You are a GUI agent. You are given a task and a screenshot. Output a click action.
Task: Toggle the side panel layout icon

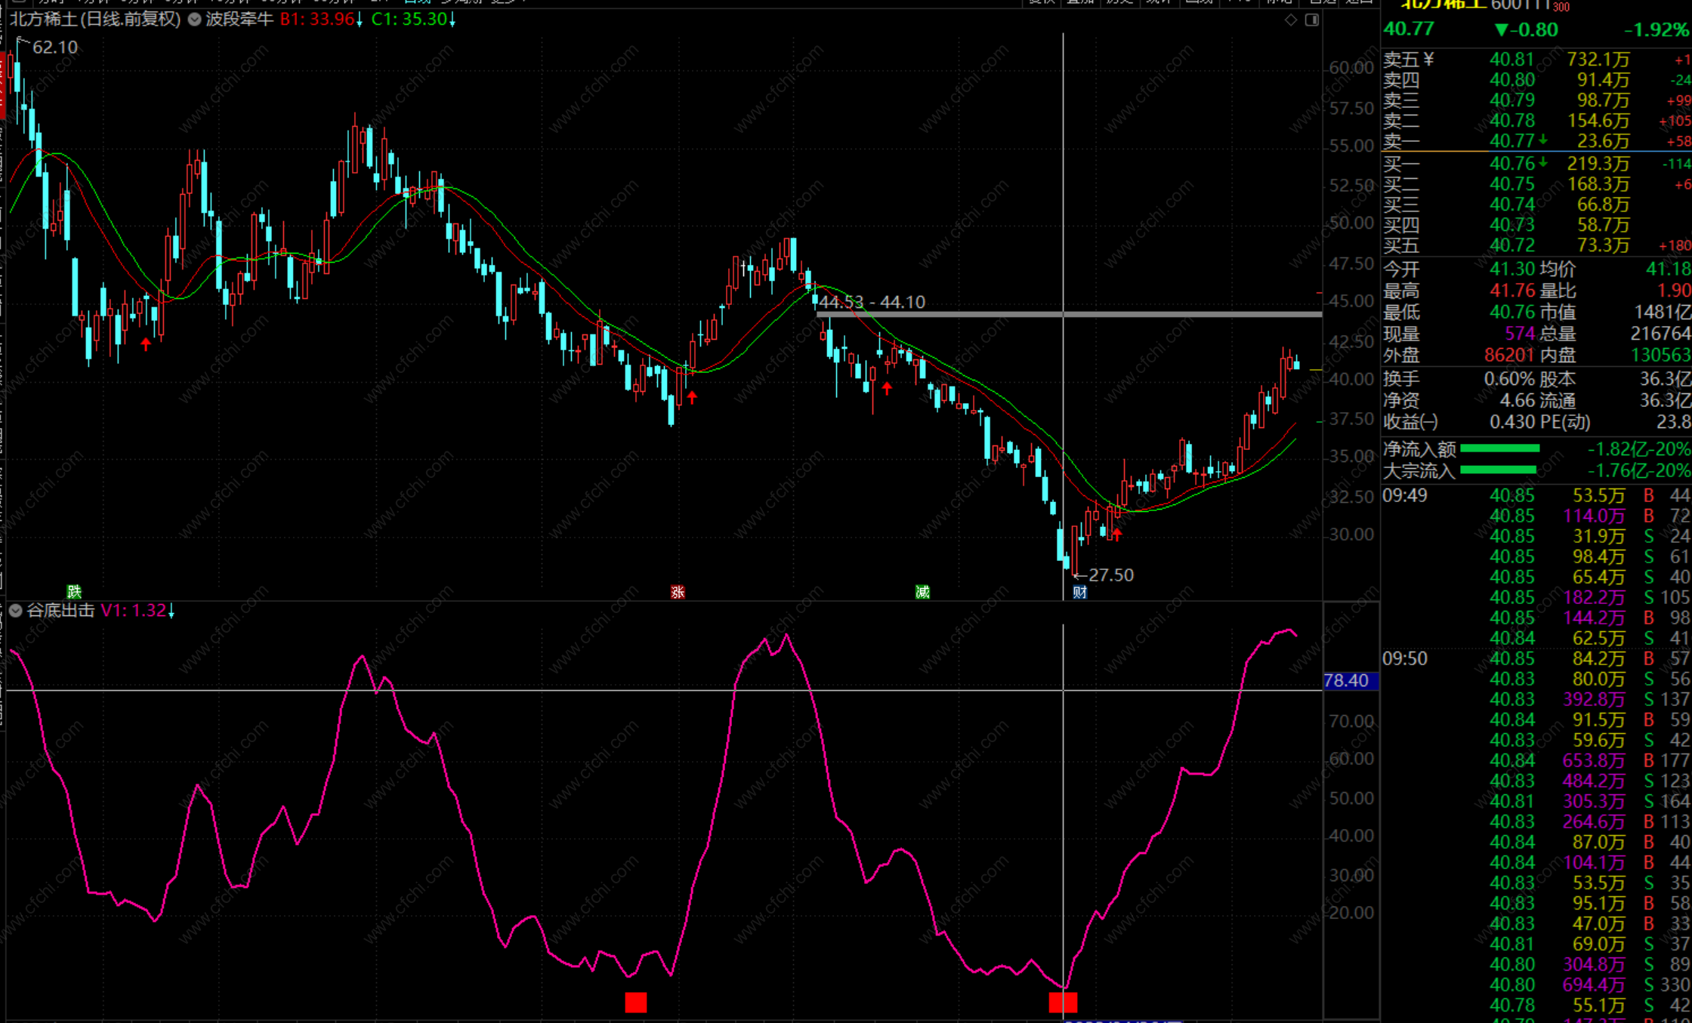click(x=1312, y=20)
